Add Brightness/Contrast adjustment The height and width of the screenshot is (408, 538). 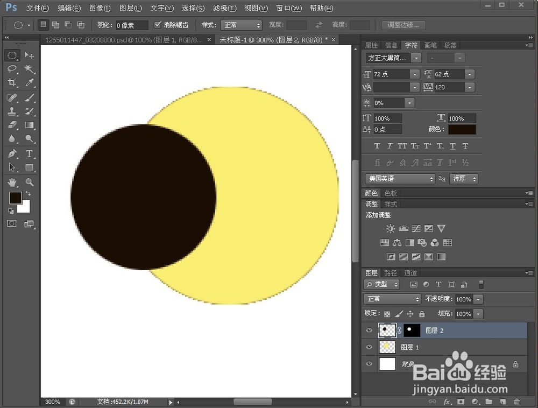390,229
